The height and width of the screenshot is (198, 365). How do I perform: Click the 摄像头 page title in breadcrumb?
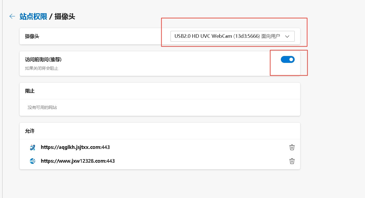click(65, 17)
